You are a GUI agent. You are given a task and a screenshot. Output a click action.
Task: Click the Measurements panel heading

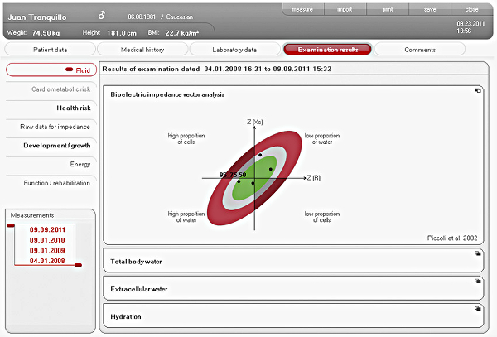click(32, 215)
